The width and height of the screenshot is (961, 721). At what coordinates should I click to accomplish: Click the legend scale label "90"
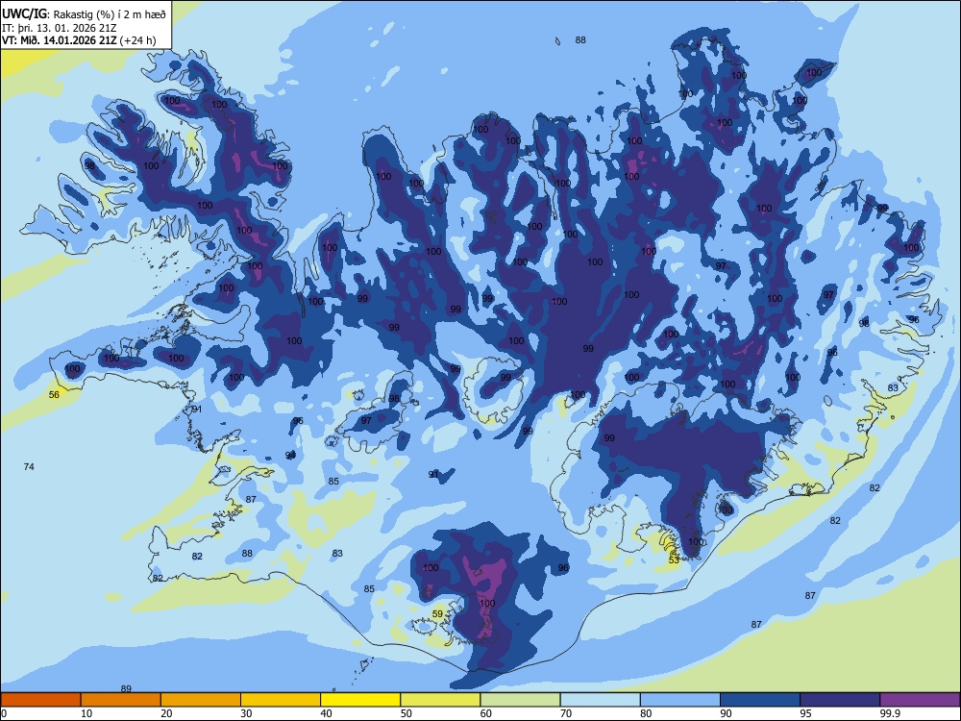coord(726,713)
